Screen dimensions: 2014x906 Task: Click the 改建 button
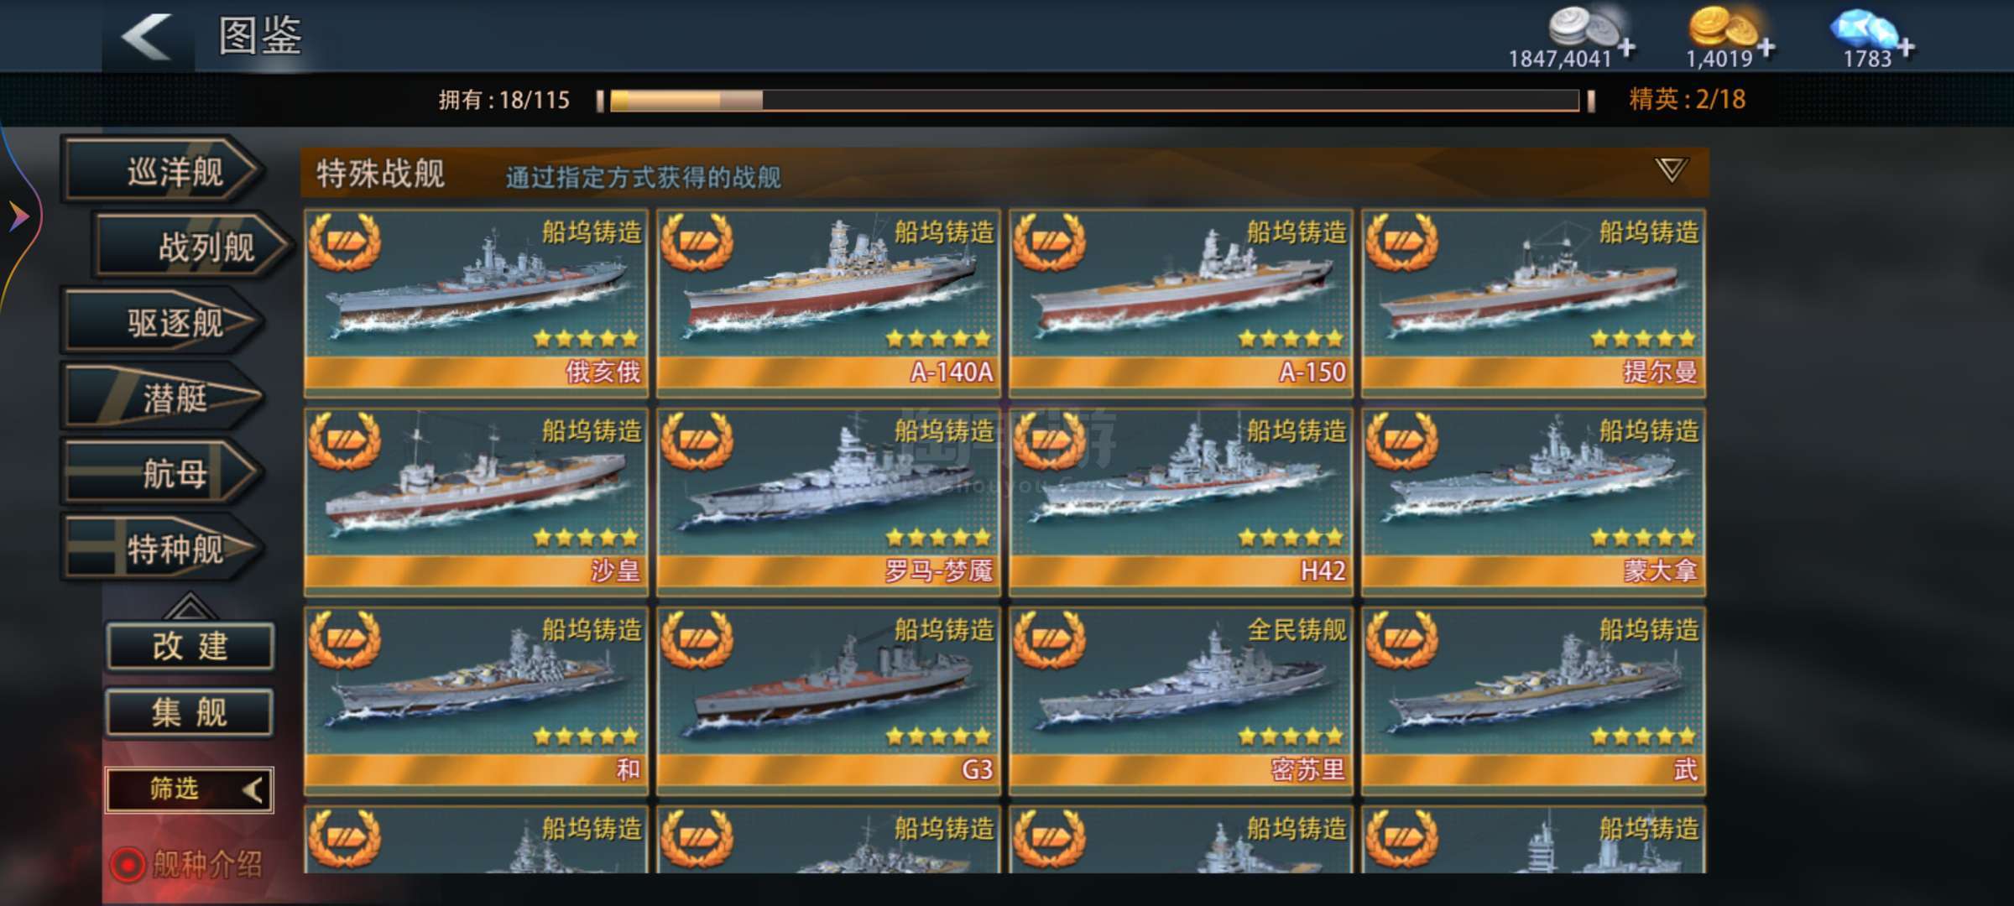tap(190, 647)
